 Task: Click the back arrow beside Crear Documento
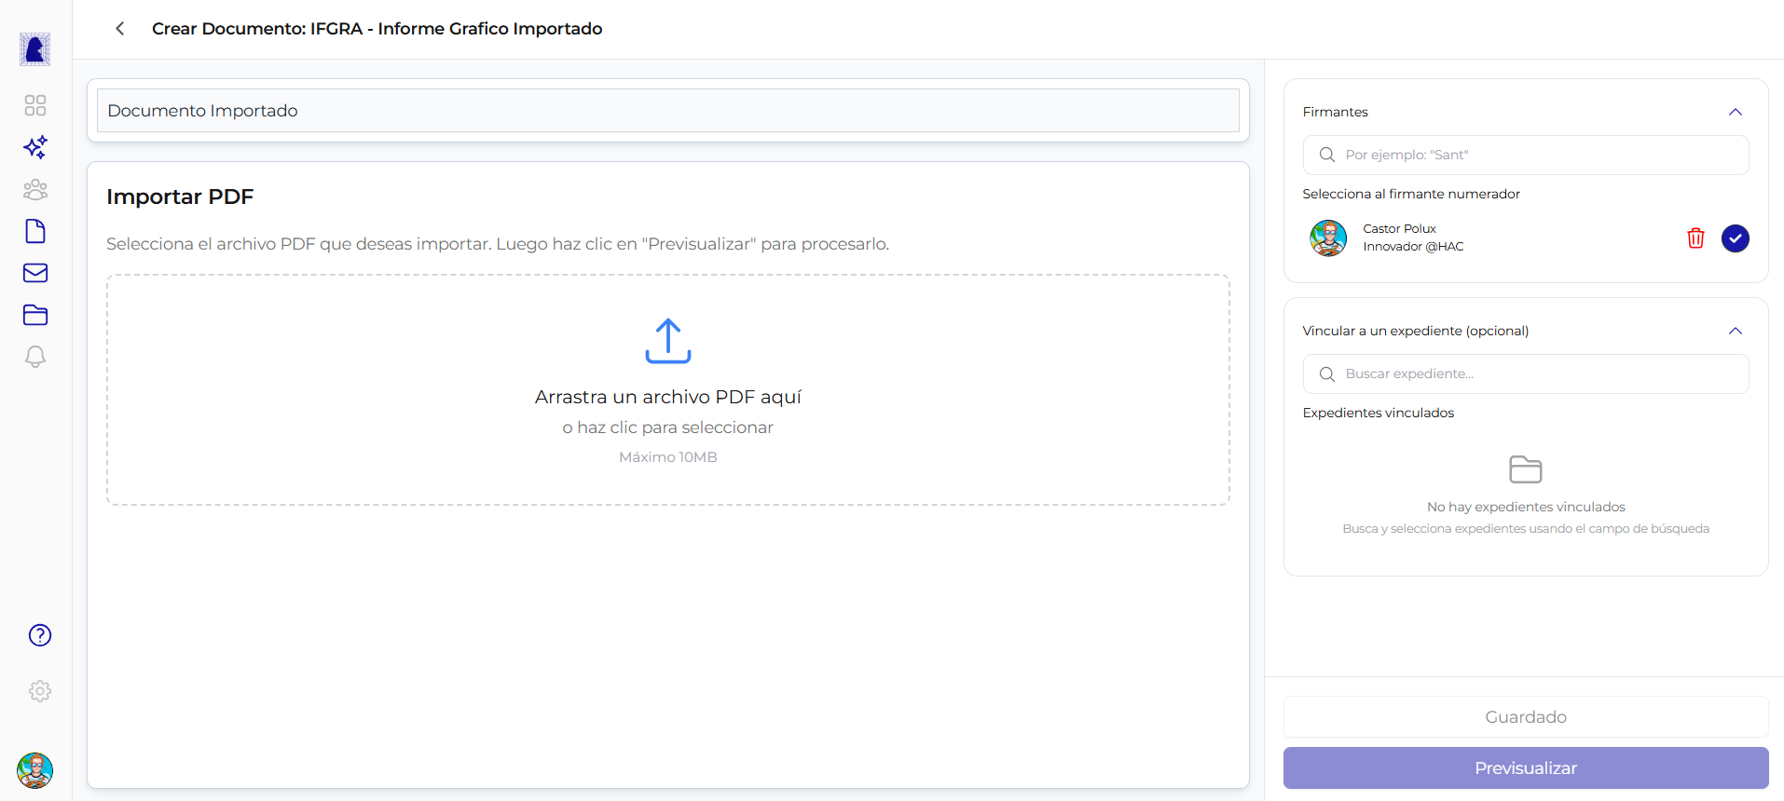pos(120,29)
